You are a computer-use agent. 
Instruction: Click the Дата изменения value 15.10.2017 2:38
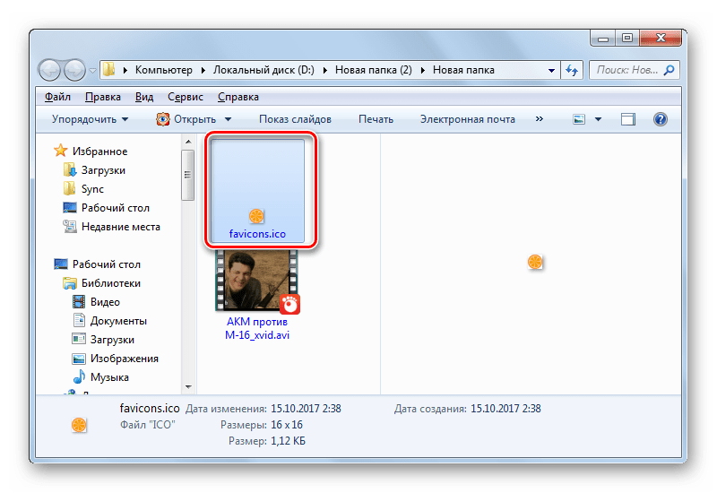point(306,409)
